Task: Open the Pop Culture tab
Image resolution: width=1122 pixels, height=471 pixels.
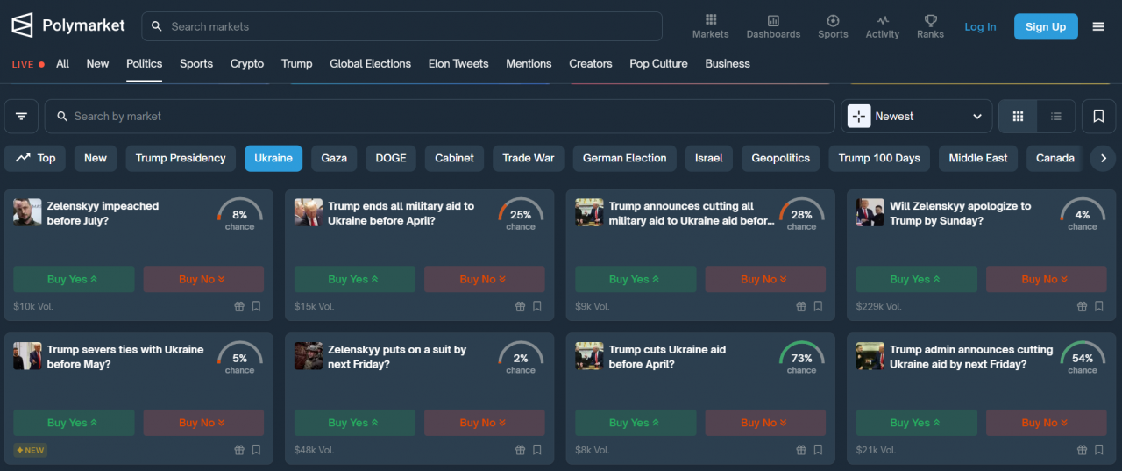Action: tap(658, 63)
